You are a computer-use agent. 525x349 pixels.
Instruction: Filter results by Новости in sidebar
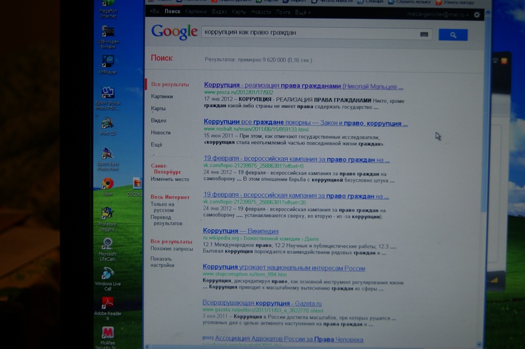pos(161,132)
